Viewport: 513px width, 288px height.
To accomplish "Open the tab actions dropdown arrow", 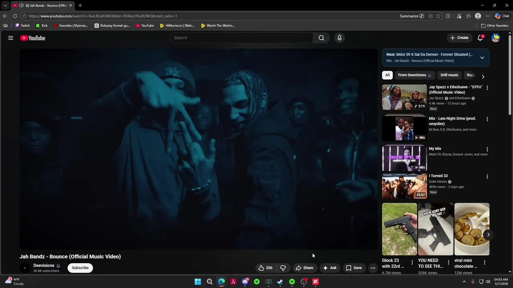I will pos(5,5).
